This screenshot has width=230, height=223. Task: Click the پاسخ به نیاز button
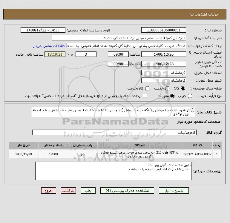pyautogui.click(x=174, y=191)
